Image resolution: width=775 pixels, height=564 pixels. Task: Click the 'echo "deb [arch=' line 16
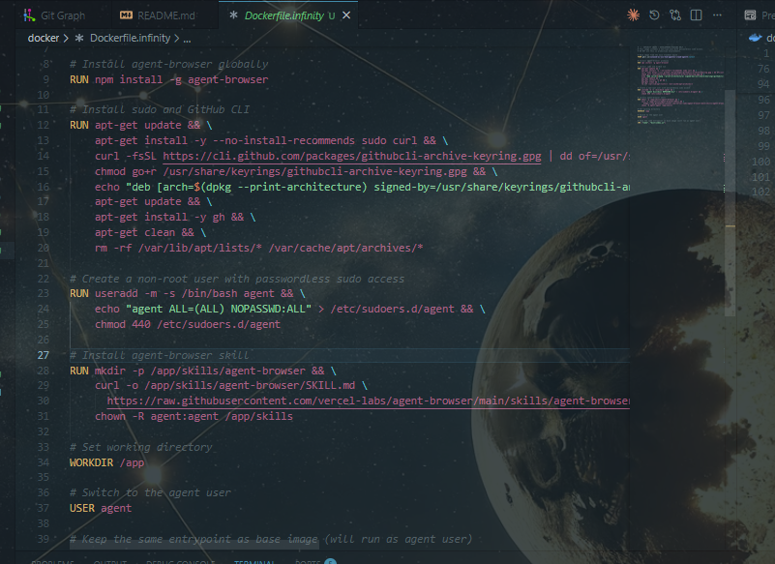coord(362,187)
